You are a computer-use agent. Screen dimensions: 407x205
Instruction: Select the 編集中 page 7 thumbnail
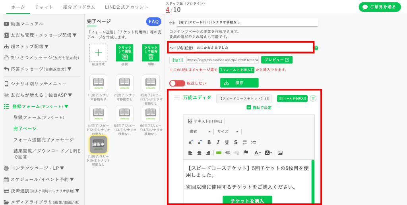click(99, 144)
